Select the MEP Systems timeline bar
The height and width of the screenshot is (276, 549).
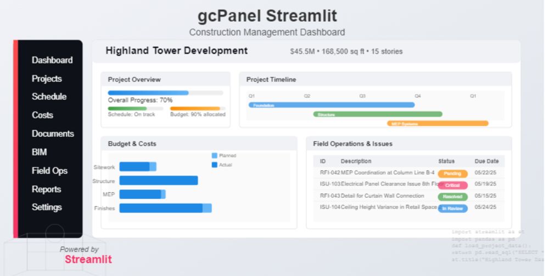click(x=438, y=123)
